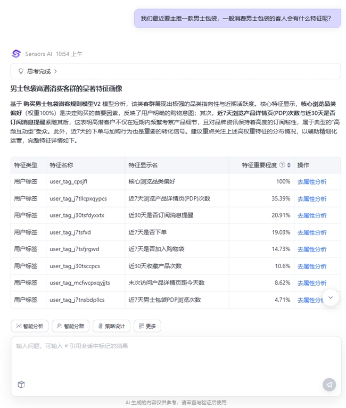This screenshot has width=346, height=408.
Task: Sort table by 特征重要程度 arrows
Action: click(289, 165)
